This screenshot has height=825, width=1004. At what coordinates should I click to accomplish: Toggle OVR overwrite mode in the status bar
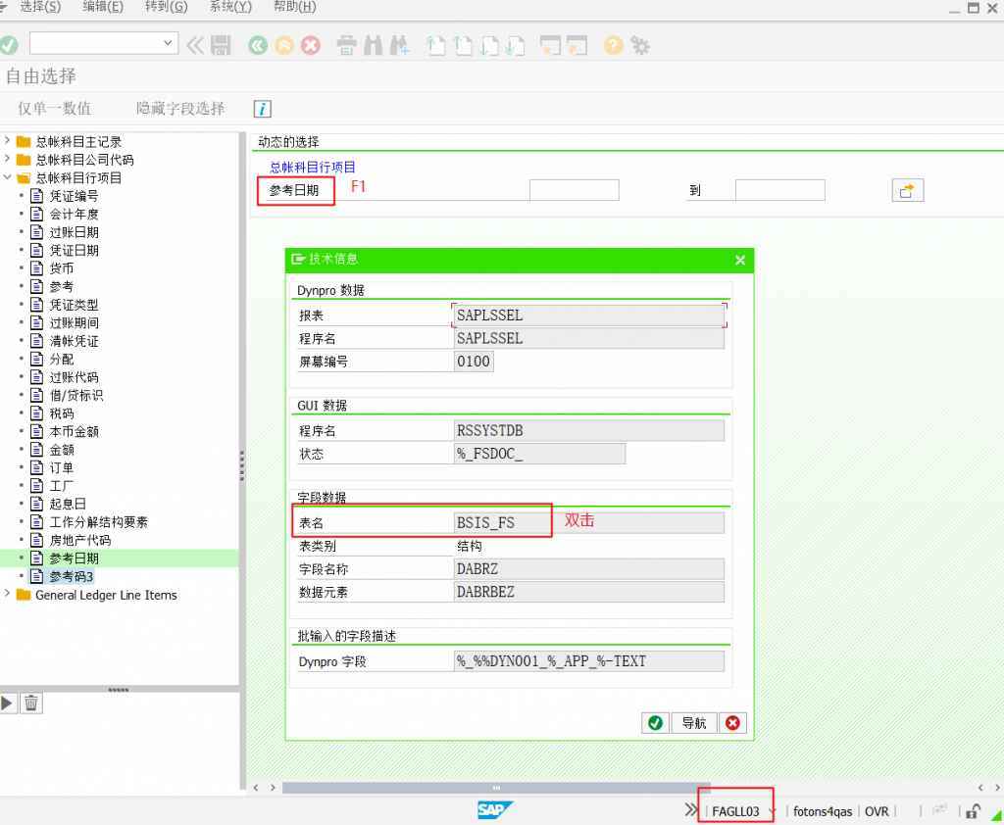pos(876,811)
